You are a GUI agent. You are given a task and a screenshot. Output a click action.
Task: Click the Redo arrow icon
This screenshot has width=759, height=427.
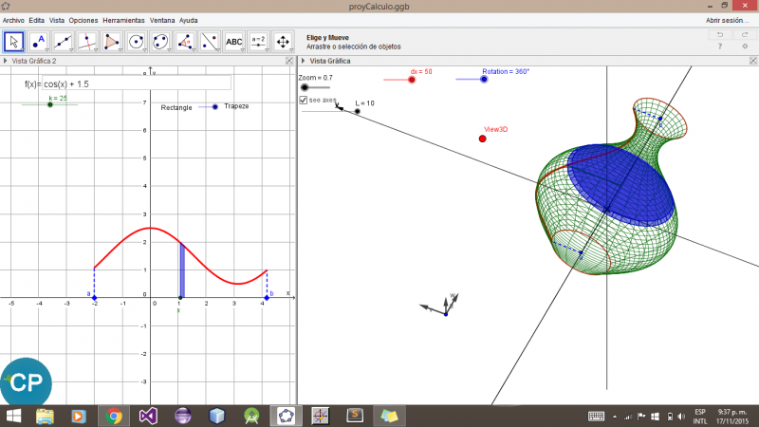[x=745, y=35]
